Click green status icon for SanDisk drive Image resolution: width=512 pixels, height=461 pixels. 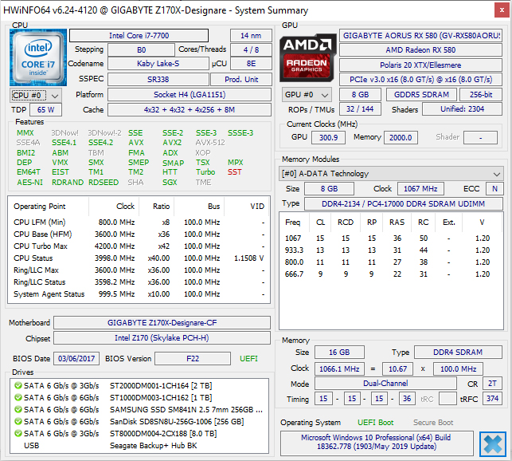18,421
